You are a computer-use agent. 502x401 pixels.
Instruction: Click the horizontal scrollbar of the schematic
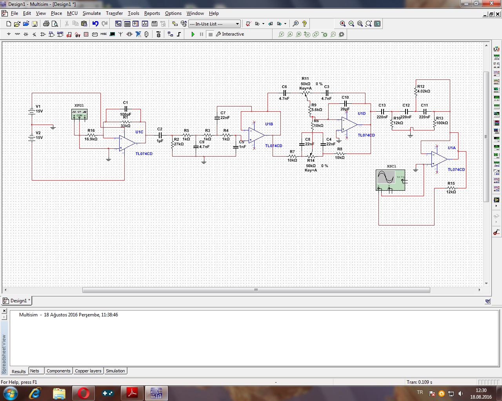[256, 290]
